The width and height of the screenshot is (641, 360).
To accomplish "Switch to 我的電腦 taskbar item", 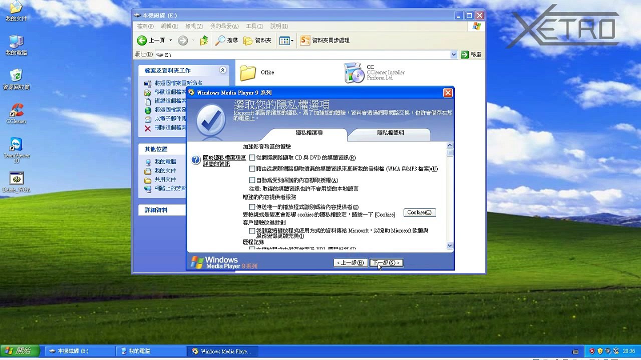I will 152,351.
